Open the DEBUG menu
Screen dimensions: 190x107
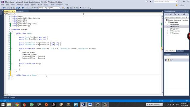33,5
